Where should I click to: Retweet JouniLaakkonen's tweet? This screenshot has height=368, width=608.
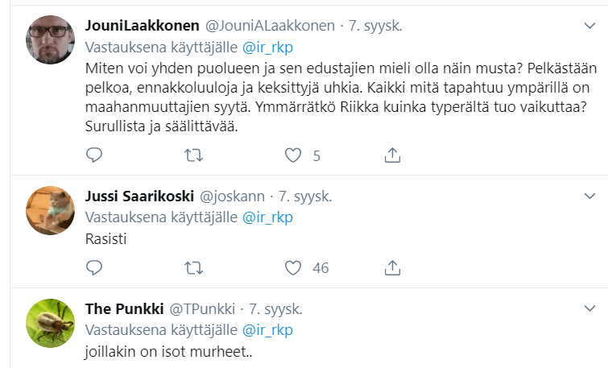(194, 155)
